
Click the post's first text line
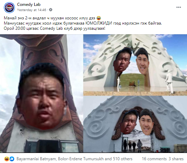52,18
